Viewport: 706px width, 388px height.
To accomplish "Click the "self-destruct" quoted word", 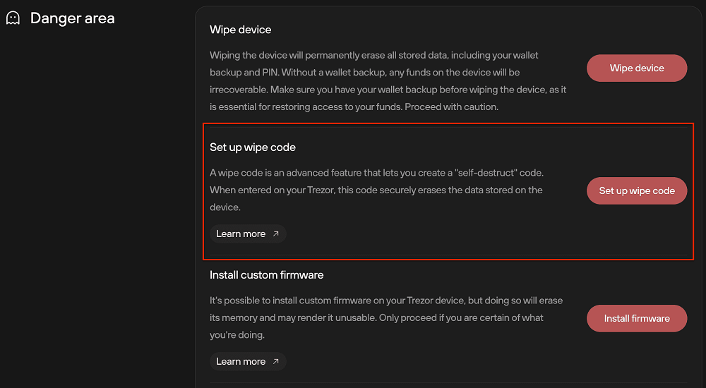I will 486,173.
